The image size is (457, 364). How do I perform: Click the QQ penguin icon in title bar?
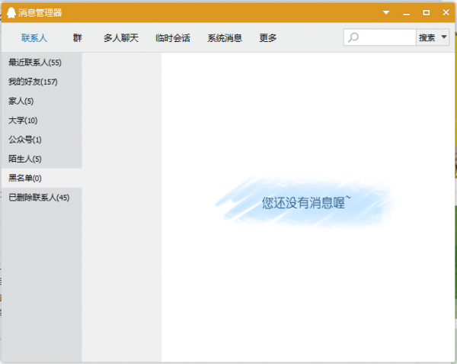click(11, 12)
